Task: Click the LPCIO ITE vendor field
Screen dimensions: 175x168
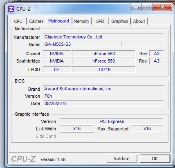Action: click(x=57, y=69)
